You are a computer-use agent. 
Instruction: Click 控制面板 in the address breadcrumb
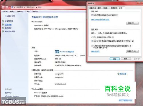click(20, 7)
